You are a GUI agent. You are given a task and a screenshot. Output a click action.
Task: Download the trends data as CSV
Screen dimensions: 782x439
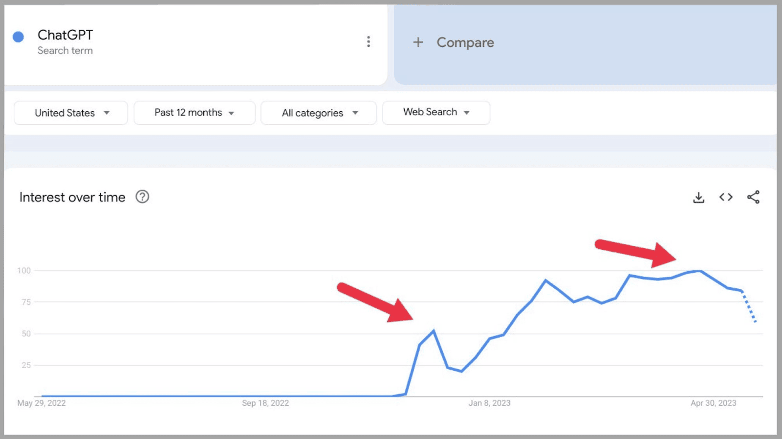[698, 197]
